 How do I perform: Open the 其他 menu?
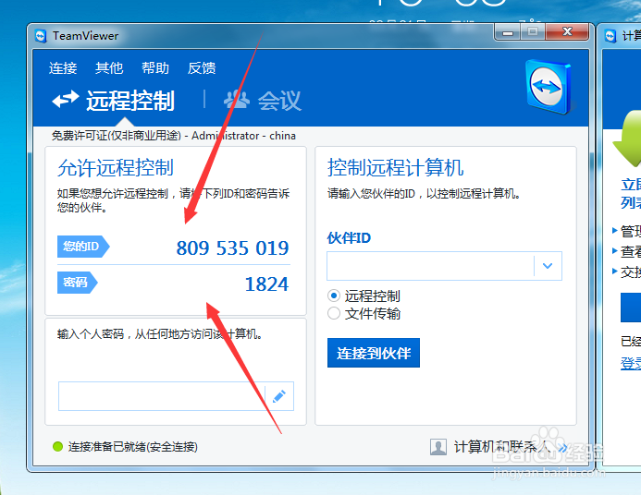(109, 67)
